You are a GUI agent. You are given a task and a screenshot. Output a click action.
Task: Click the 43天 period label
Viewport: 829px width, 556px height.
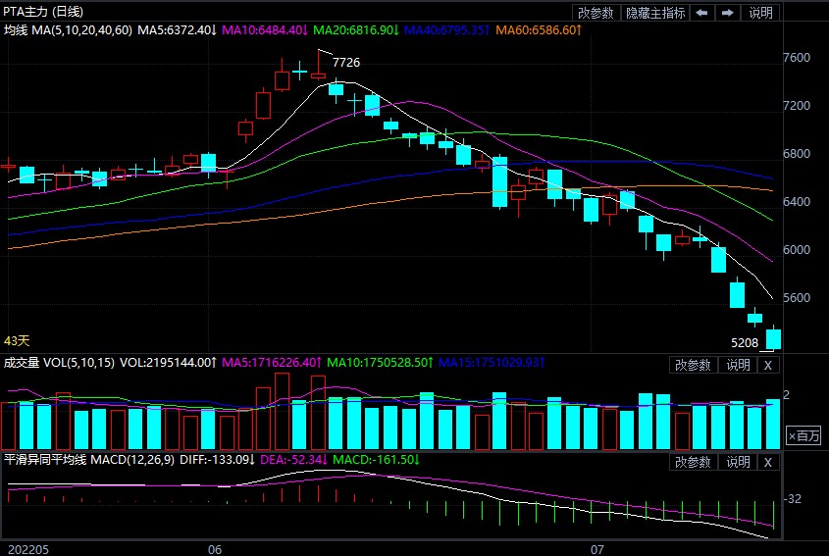tap(17, 341)
